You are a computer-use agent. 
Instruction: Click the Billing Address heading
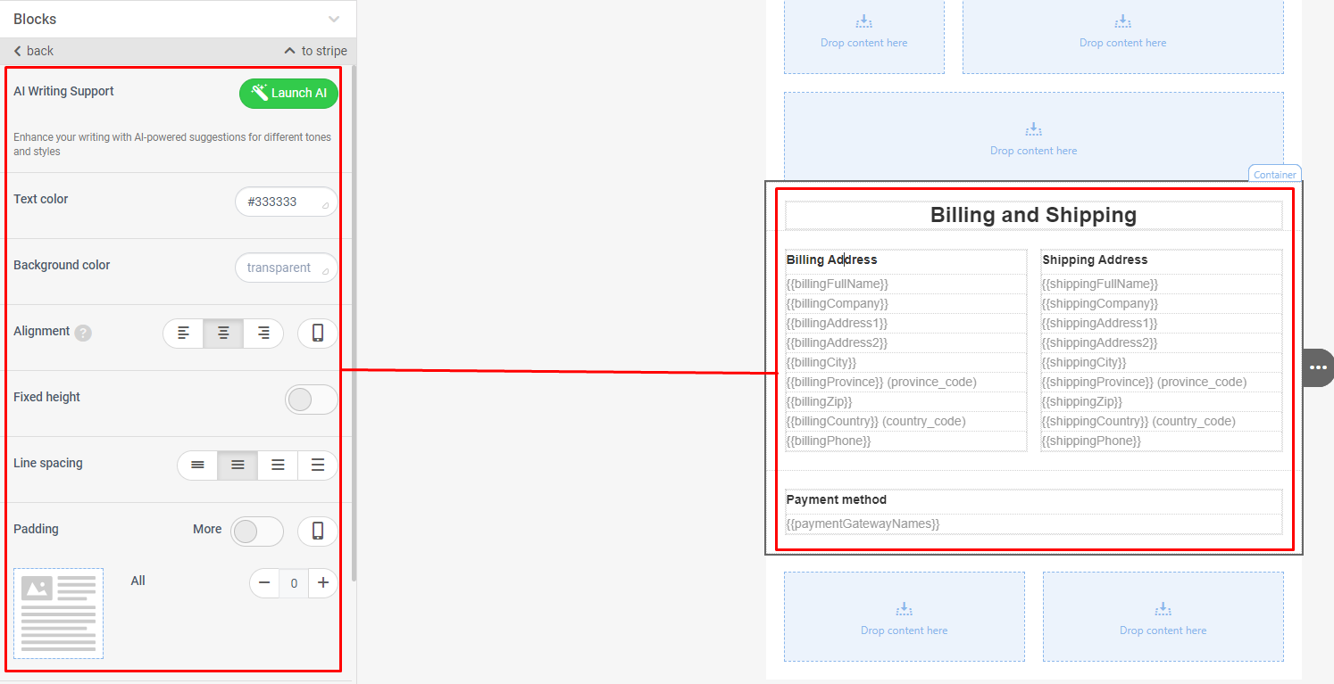pyautogui.click(x=831, y=260)
